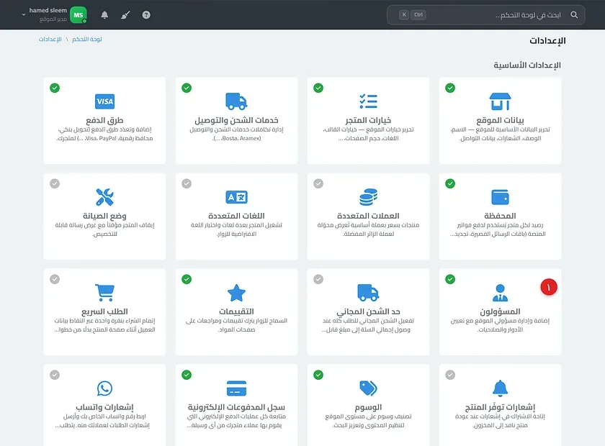This screenshot has height=446, width=605.
Task: Open إشعارات واتساب title
Action: tap(104, 407)
